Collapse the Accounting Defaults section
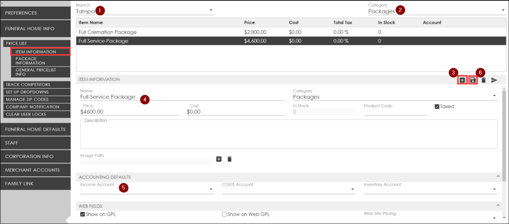The width and height of the screenshot is (509, 224). click(498, 177)
